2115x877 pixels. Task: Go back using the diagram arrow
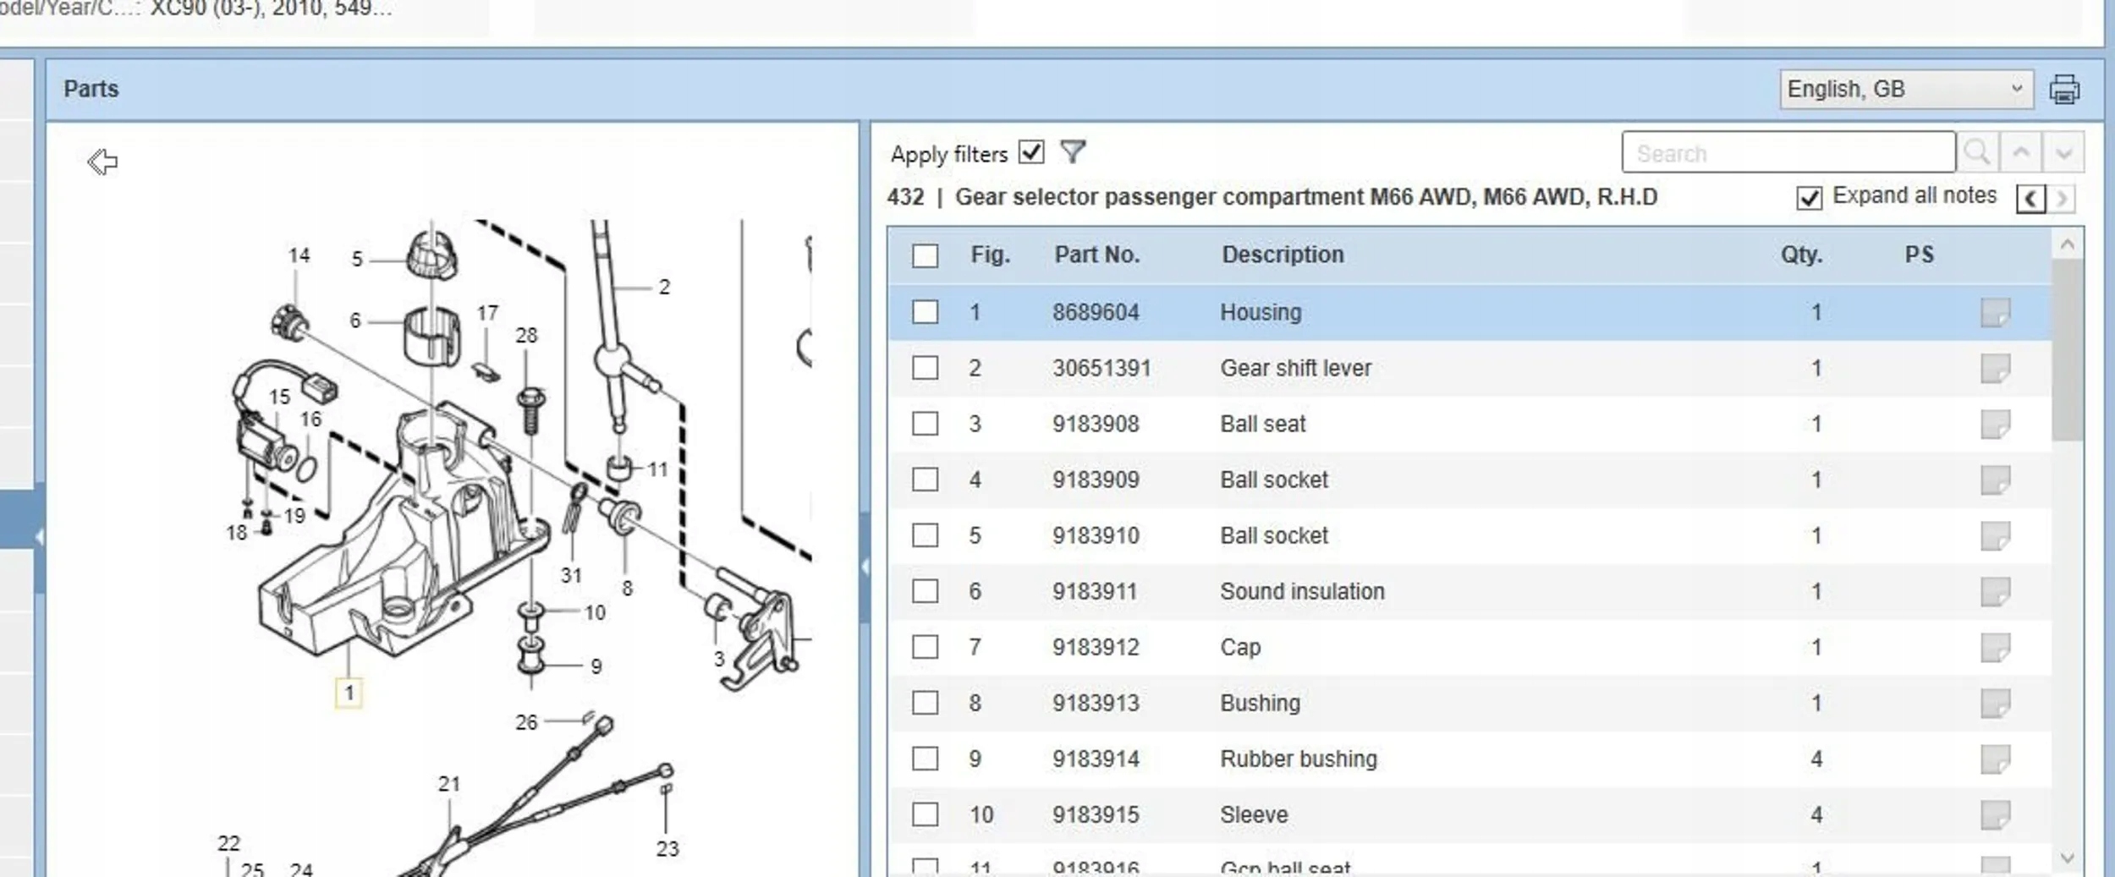pos(102,161)
